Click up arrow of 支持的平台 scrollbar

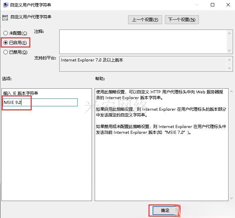tap(229, 60)
